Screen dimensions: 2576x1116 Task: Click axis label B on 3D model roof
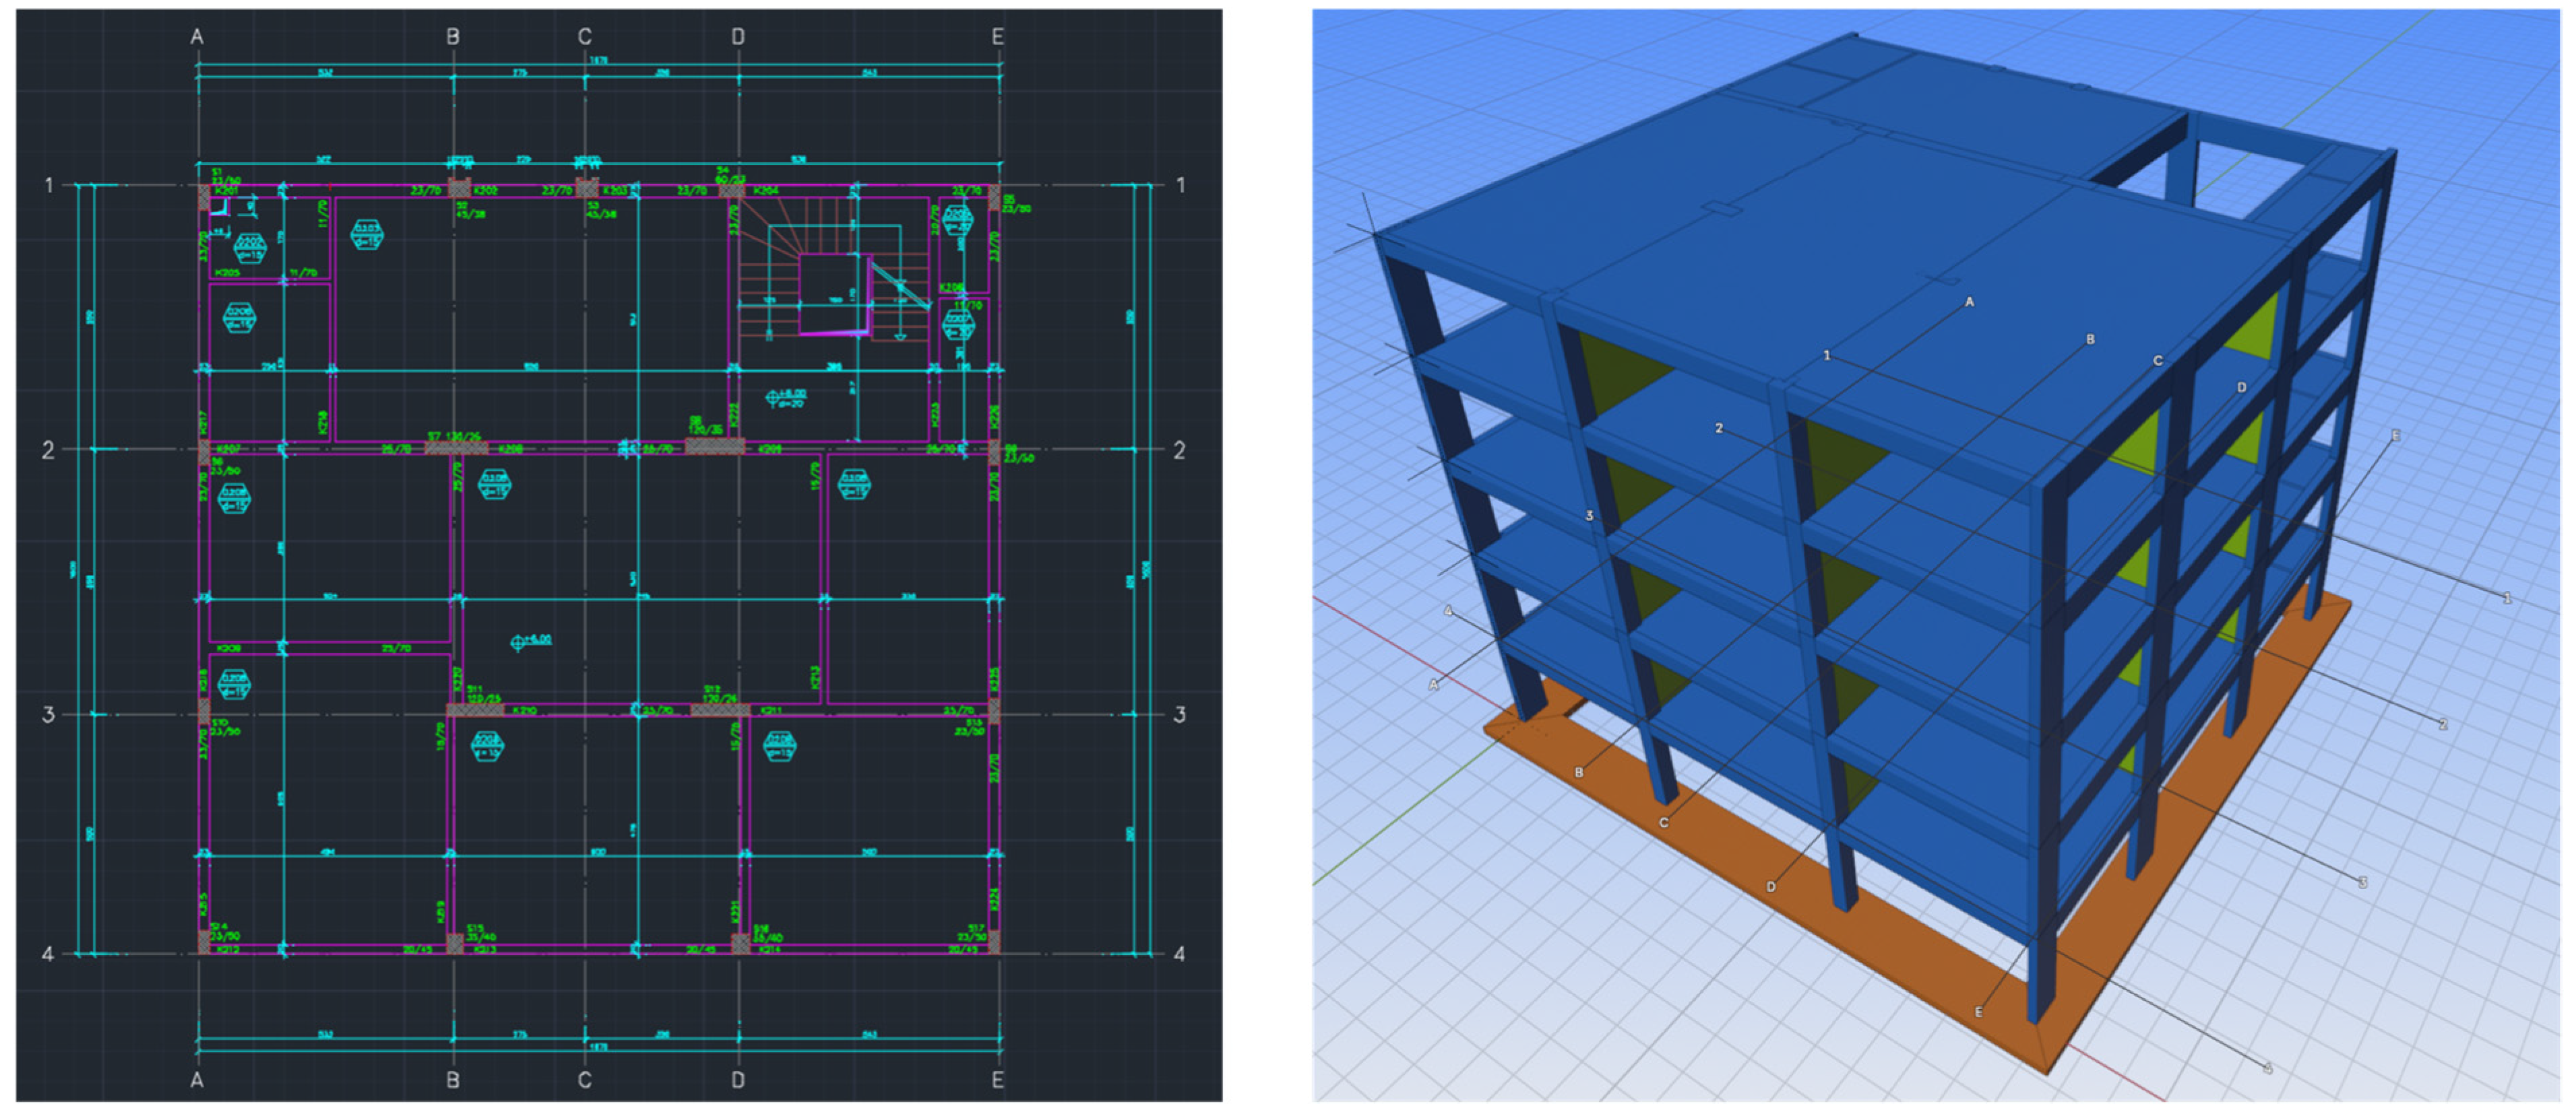(x=2090, y=340)
